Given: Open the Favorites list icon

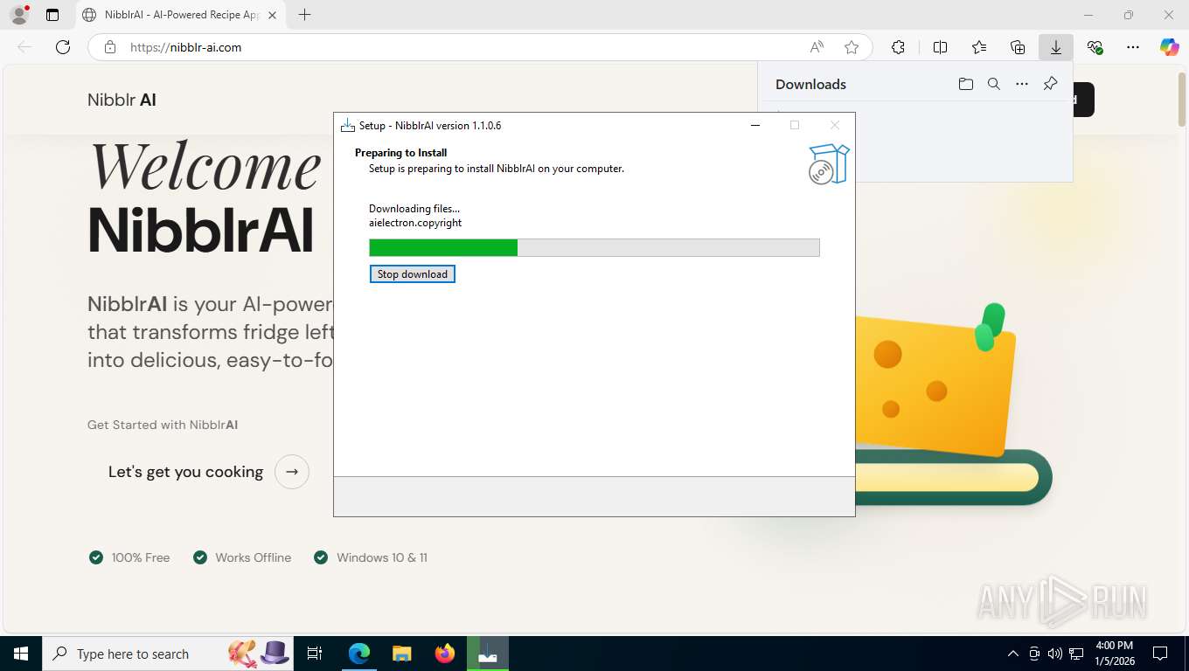Looking at the screenshot, I should point(979,47).
